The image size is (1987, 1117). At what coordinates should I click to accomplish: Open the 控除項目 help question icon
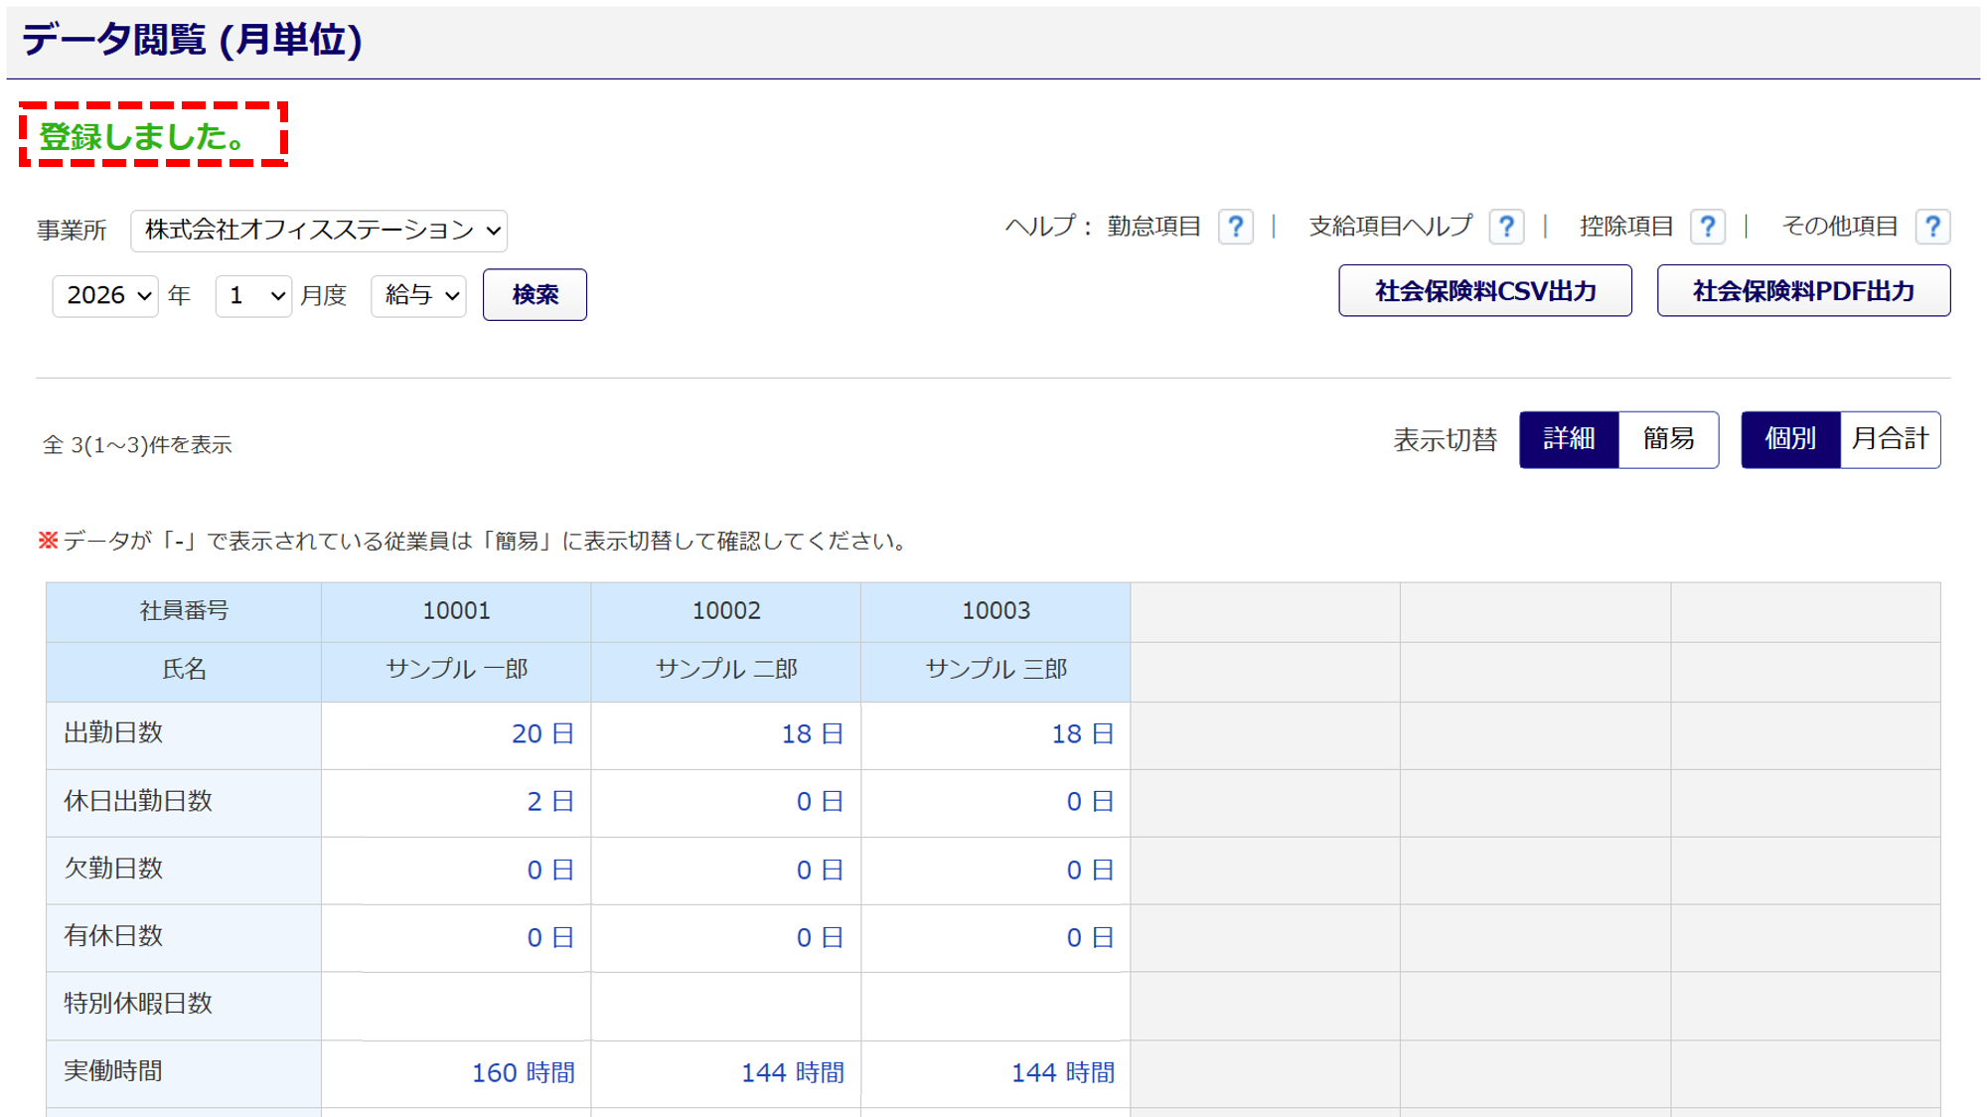coord(1707,228)
